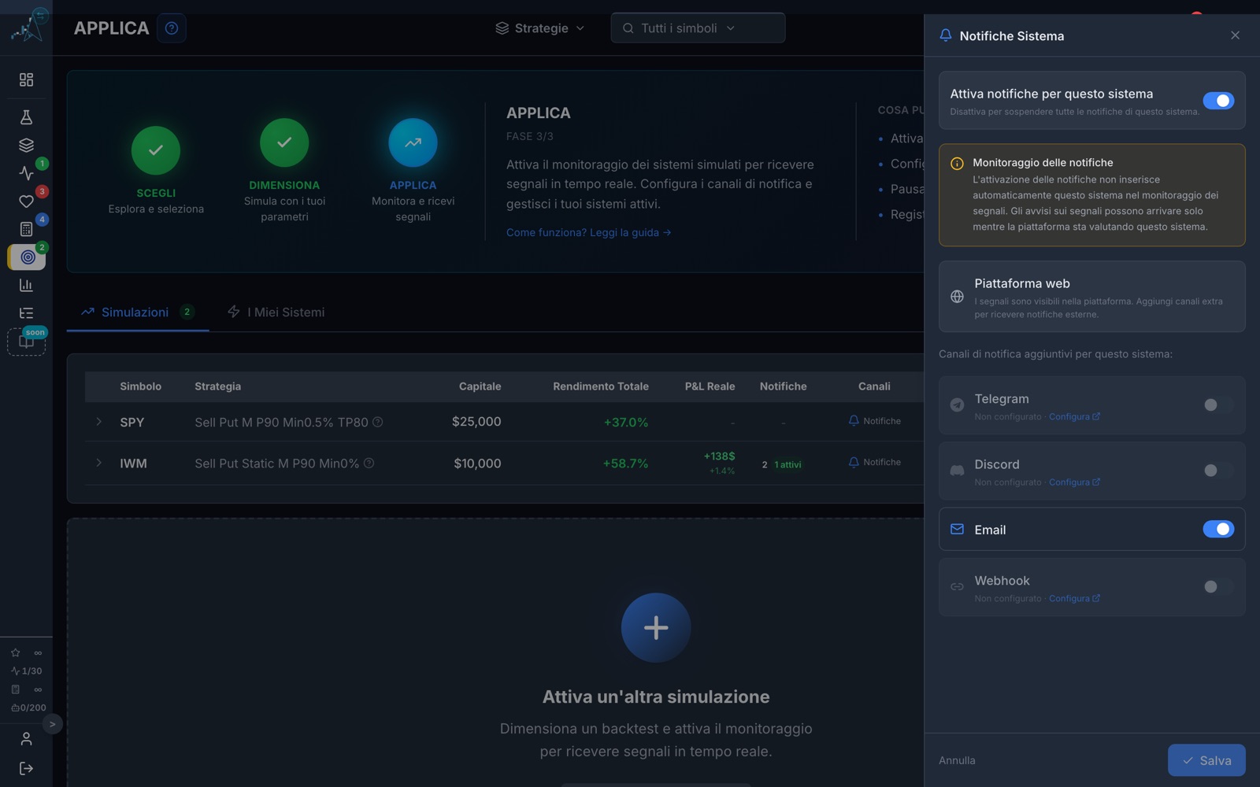Toggle the Webhook channel switch

pyautogui.click(x=1218, y=586)
